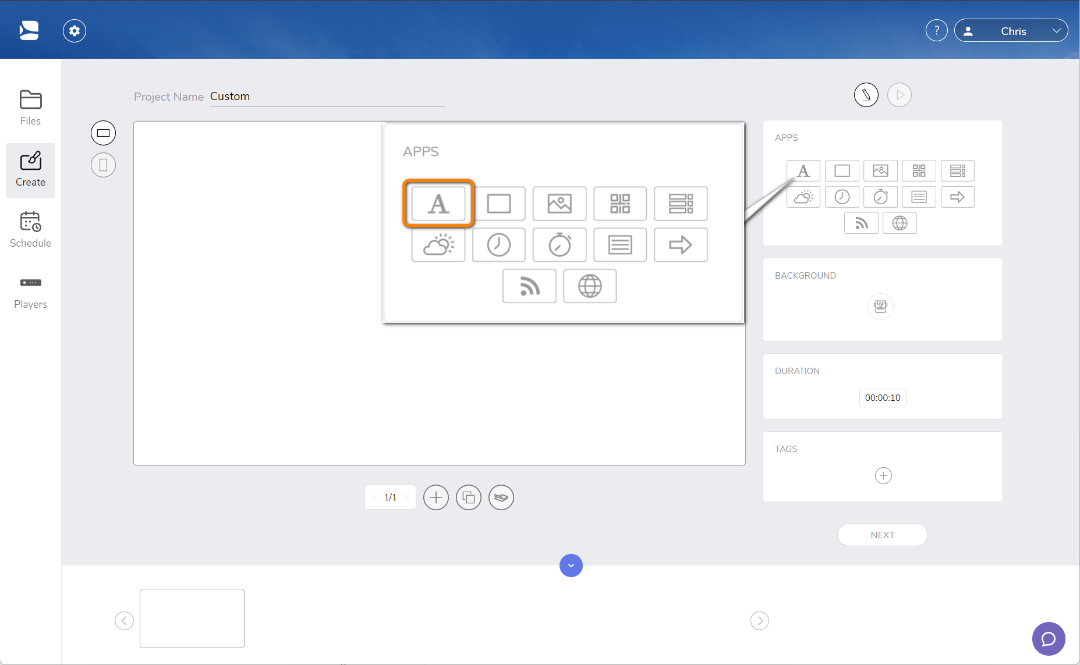
Task: Open the Players section
Action: click(x=30, y=292)
